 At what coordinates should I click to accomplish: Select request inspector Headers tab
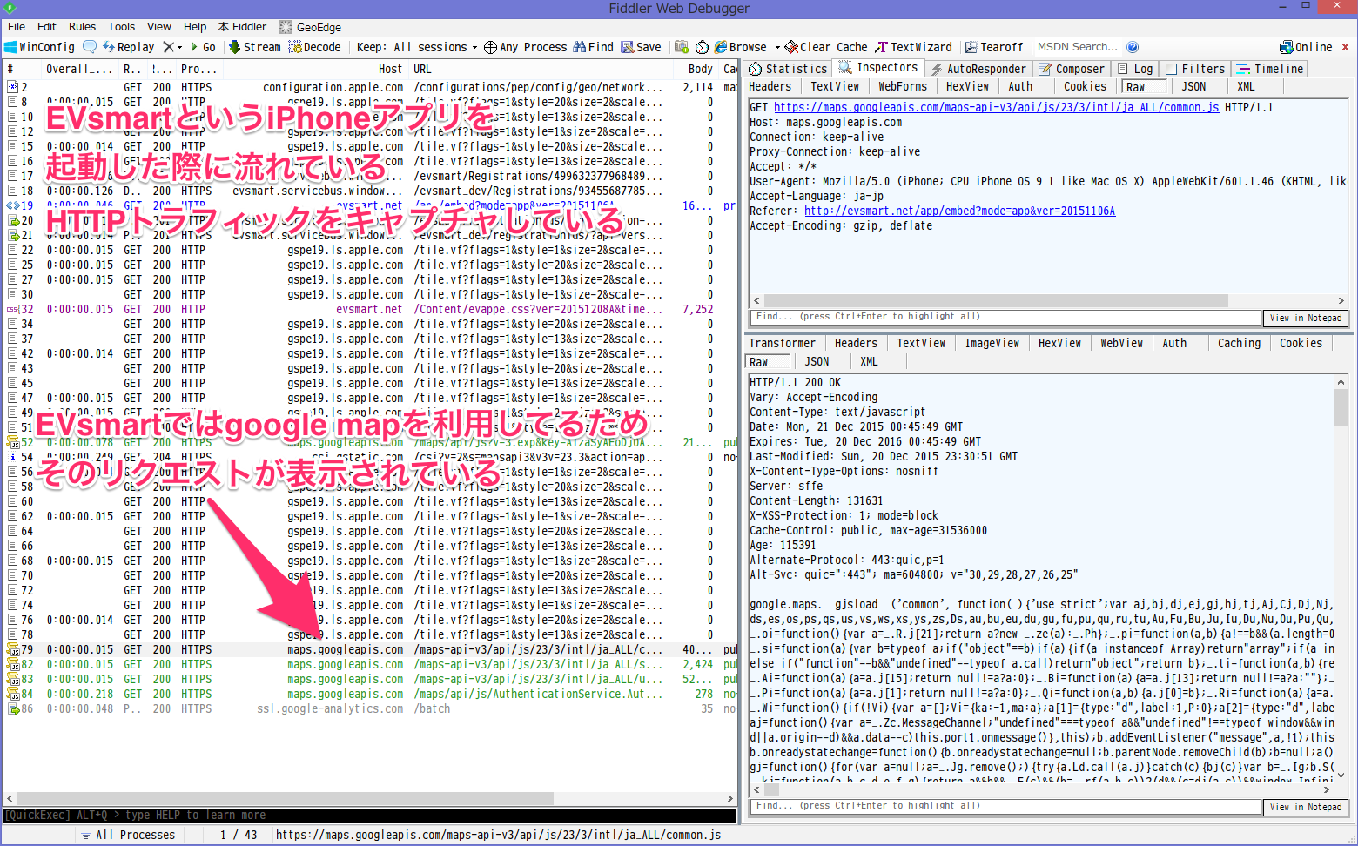[770, 86]
